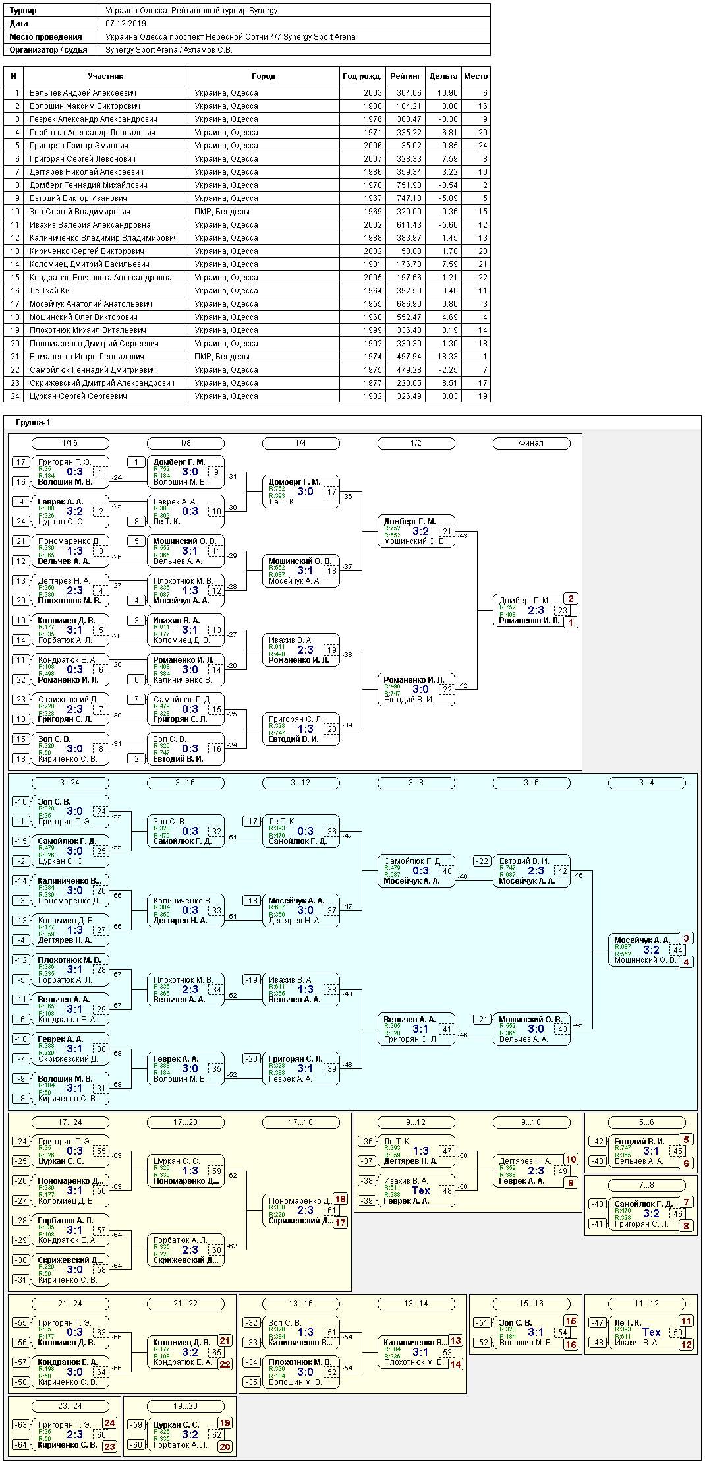
Task: Click the Участник column header
Action: (x=105, y=76)
